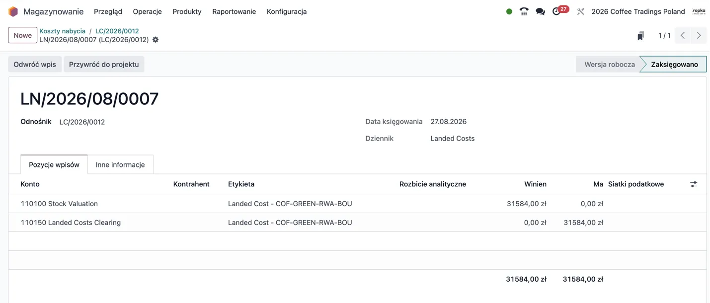
Task: Open Koszty nabycia breadcrumb link
Action: tap(63, 31)
